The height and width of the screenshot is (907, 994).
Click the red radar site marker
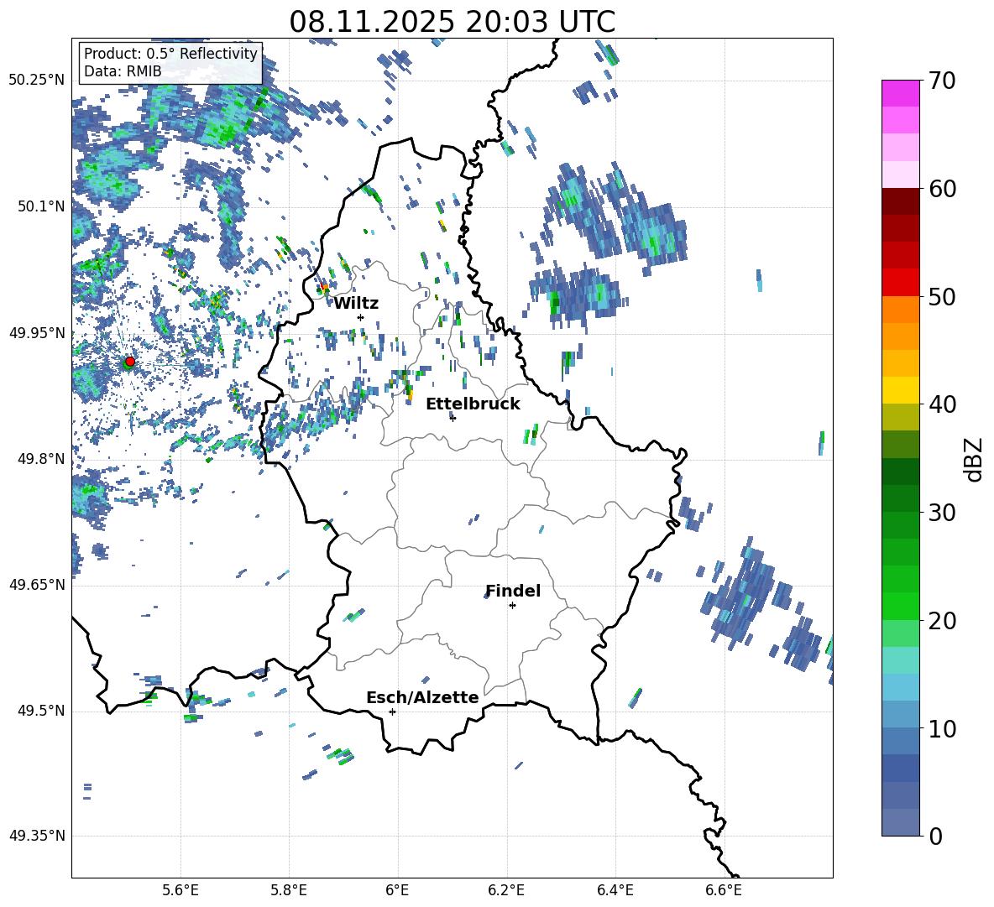(130, 361)
